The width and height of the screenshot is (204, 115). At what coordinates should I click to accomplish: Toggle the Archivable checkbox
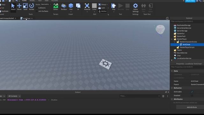click(x=192, y=92)
